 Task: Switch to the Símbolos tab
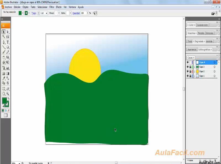pos(209,33)
